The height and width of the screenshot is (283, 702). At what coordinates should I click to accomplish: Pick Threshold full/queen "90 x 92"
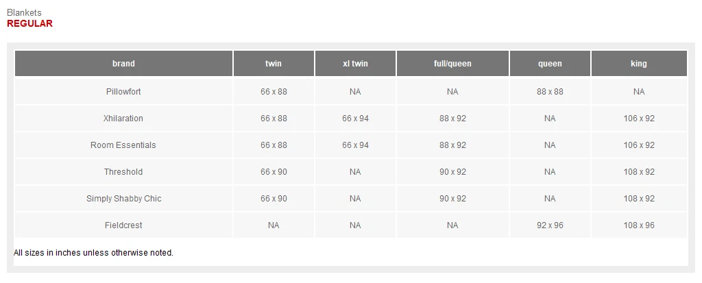452,172
